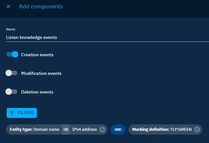Screen dimensions: 209x143
Task: Enable the Modification events switch
Action: (x=12, y=73)
